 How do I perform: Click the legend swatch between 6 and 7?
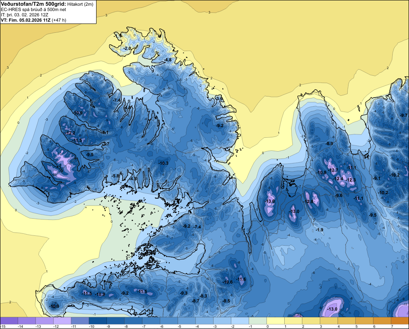point(382,321)
